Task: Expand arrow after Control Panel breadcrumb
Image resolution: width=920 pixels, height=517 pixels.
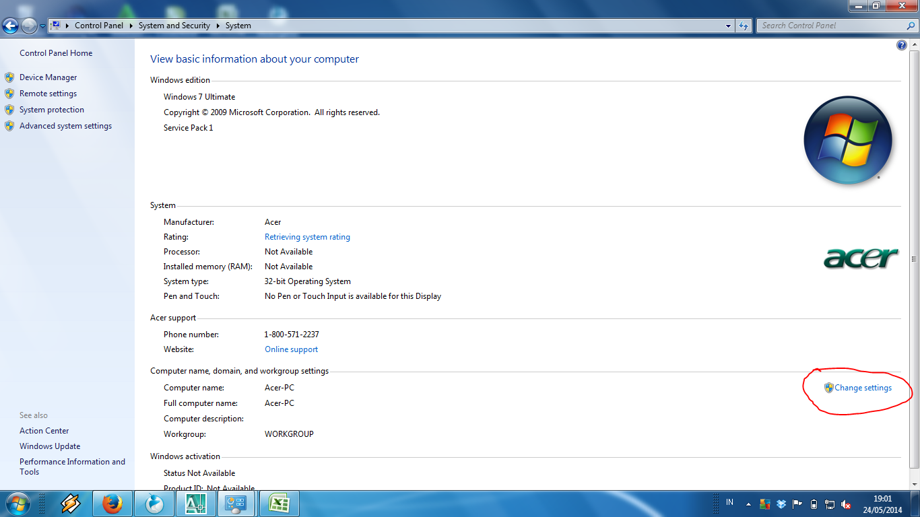Action: click(131, 26)
